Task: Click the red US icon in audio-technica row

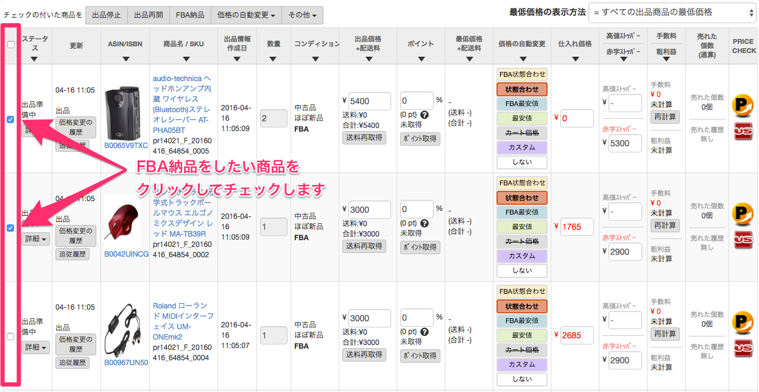Action: (743, 131)
